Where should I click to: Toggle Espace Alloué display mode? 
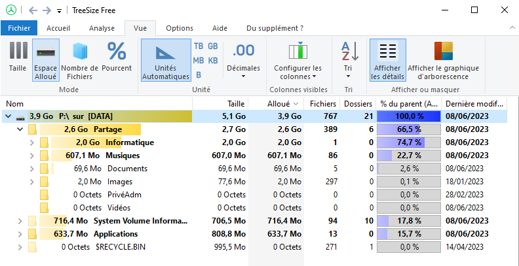coord(45,59)
